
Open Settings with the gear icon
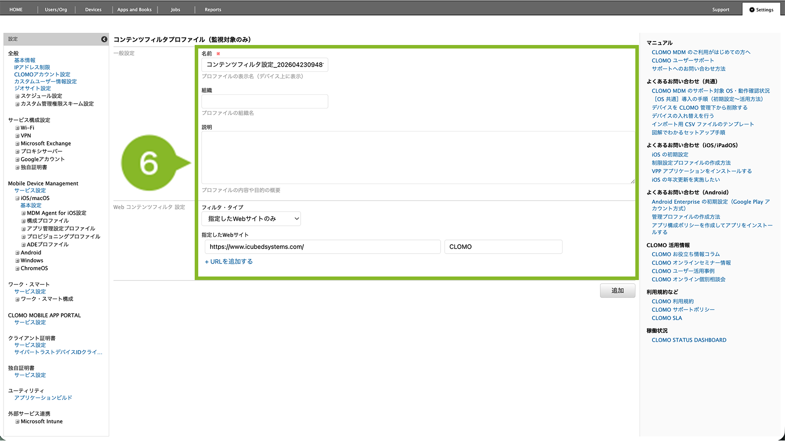pyautogui.click(x=761, y=10)
